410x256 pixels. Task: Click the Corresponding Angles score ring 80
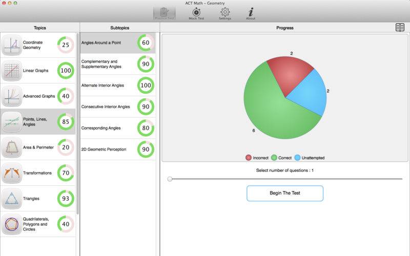(x=146, y=128)
